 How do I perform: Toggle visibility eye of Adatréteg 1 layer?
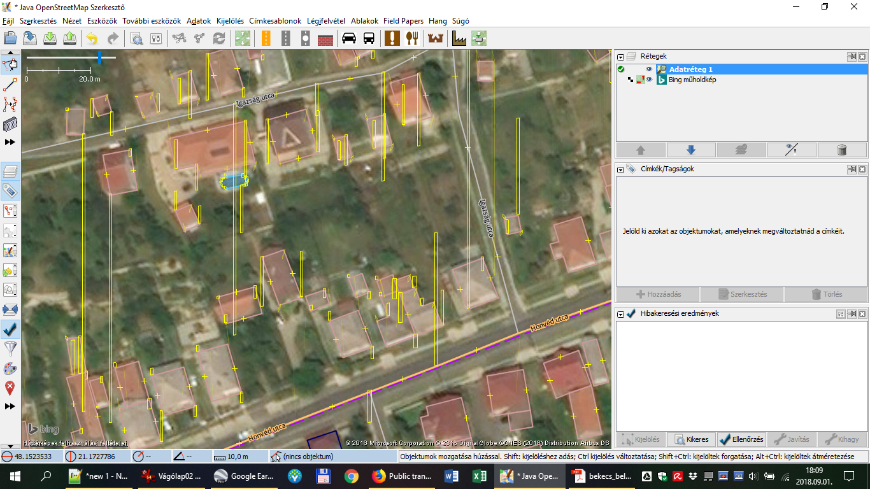click(650, 69)
